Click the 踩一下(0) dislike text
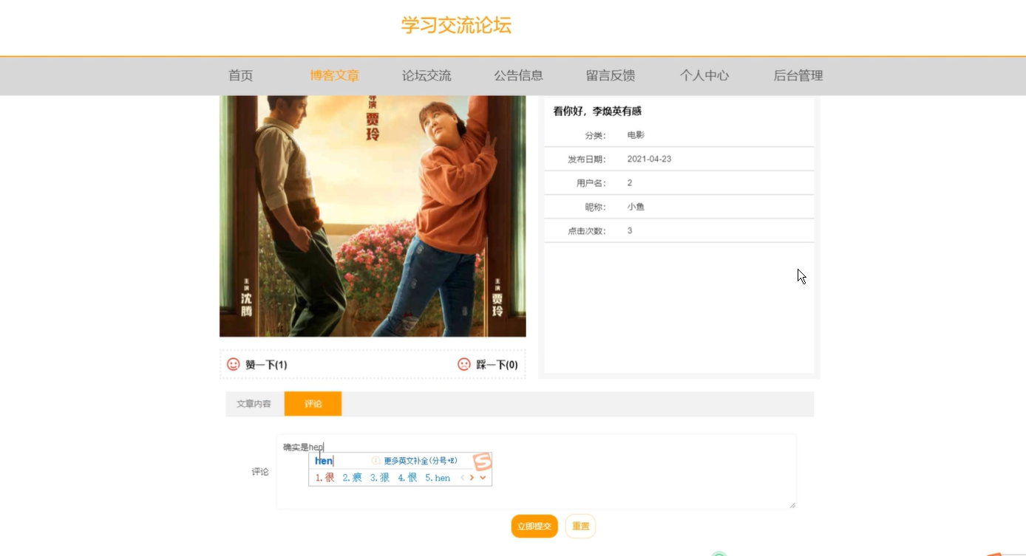This screenshot has width=1026, height=556. [x=497, y=365]
